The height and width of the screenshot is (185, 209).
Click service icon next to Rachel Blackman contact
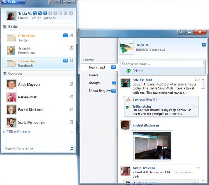(71, 109)
